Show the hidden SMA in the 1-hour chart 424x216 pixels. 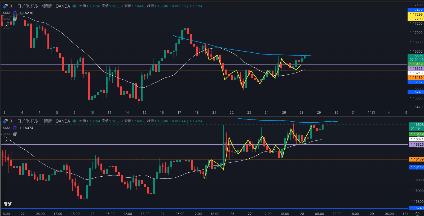15,134
